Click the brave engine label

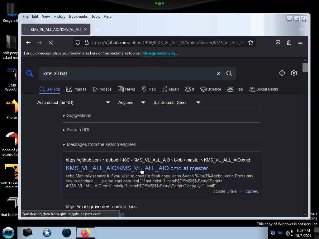pyautogui.click(x=232, y=191)
